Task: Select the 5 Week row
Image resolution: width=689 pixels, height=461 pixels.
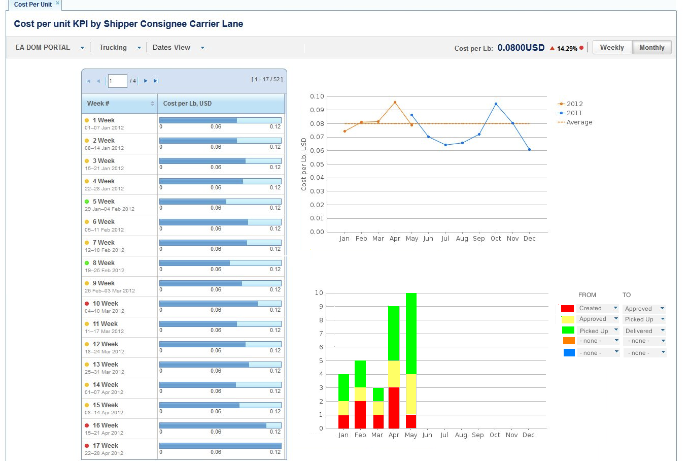Action: pyautogui.click(x=183, y=205)
